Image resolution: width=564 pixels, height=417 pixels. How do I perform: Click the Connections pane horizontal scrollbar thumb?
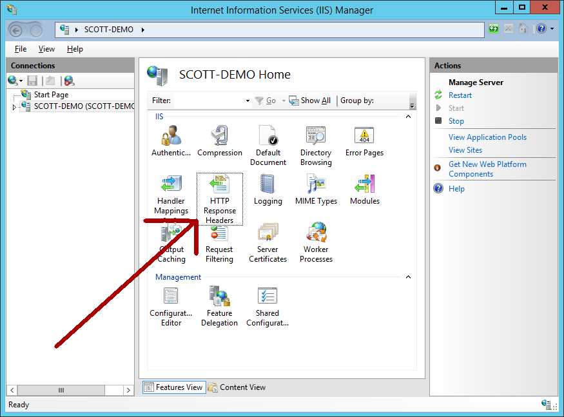coord(61,390)
